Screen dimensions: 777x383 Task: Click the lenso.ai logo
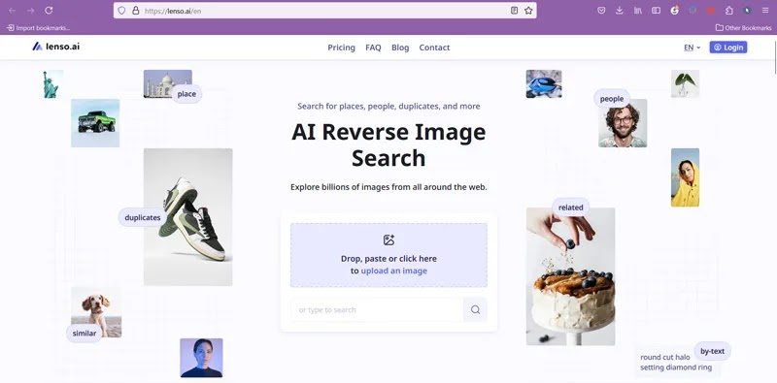[x=56, y=47]
